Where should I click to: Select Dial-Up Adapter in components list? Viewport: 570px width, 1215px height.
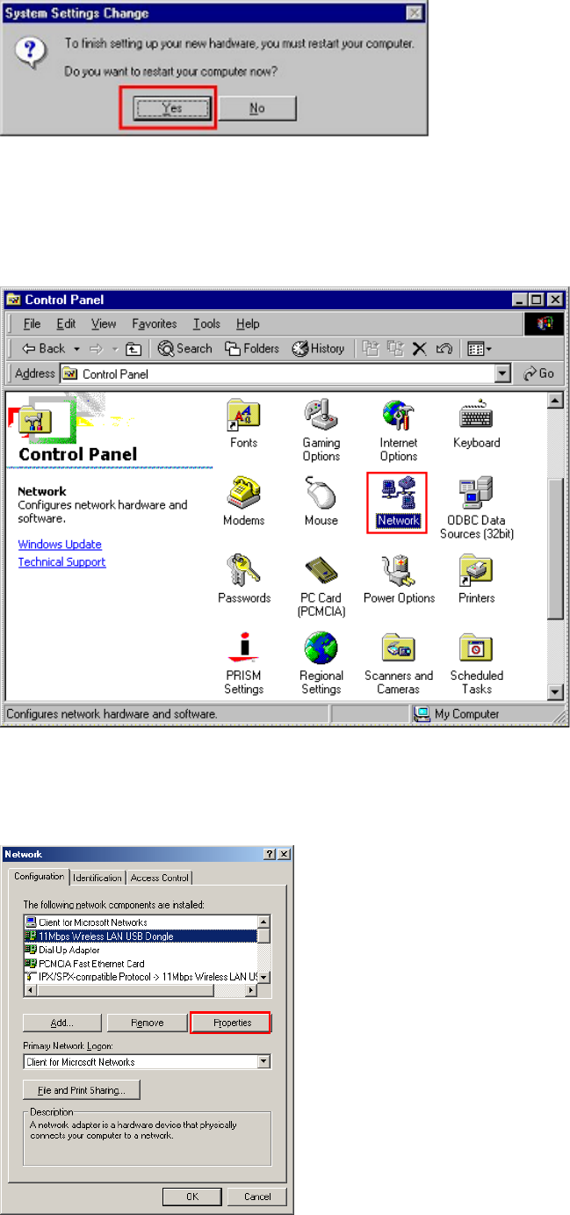[141, 950]
